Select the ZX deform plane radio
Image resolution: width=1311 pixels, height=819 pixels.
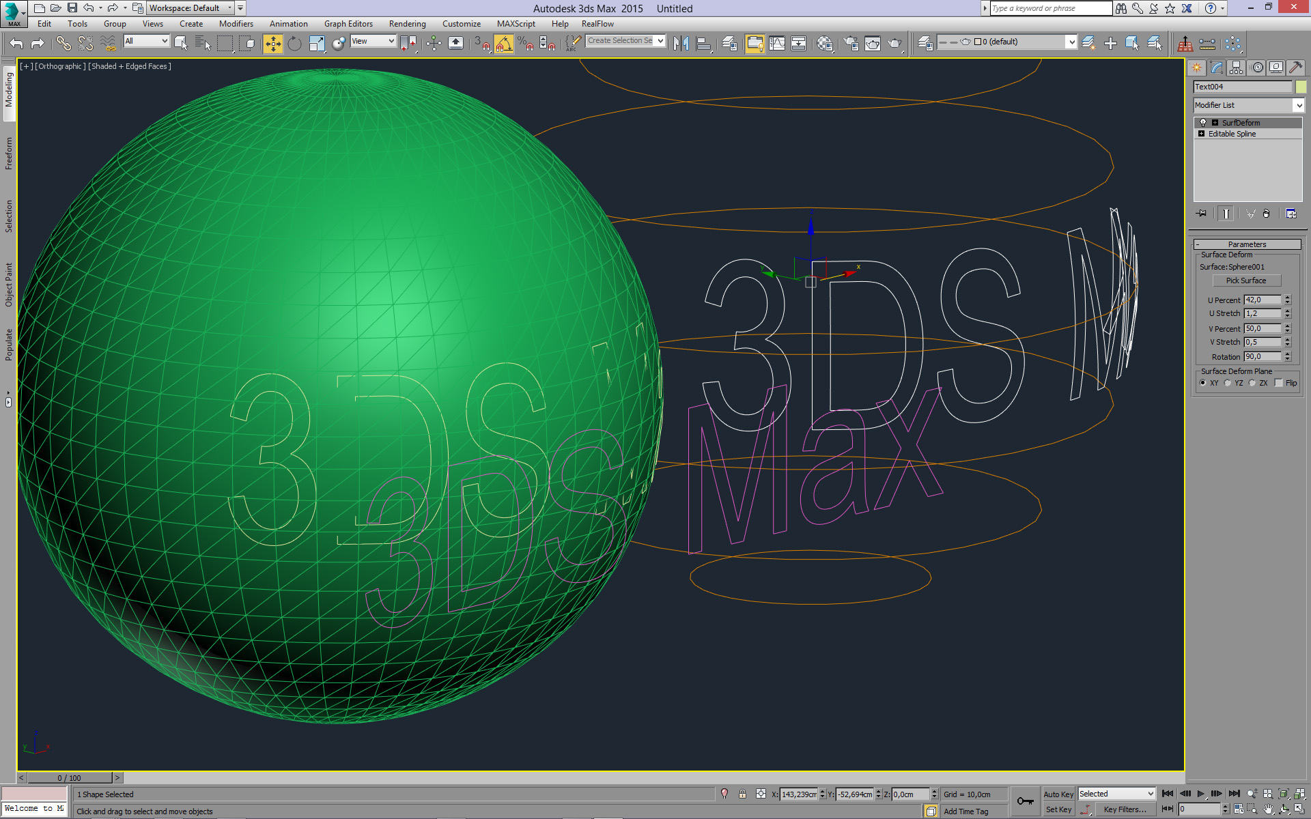pyautogui.click(x=1252, y=383)
